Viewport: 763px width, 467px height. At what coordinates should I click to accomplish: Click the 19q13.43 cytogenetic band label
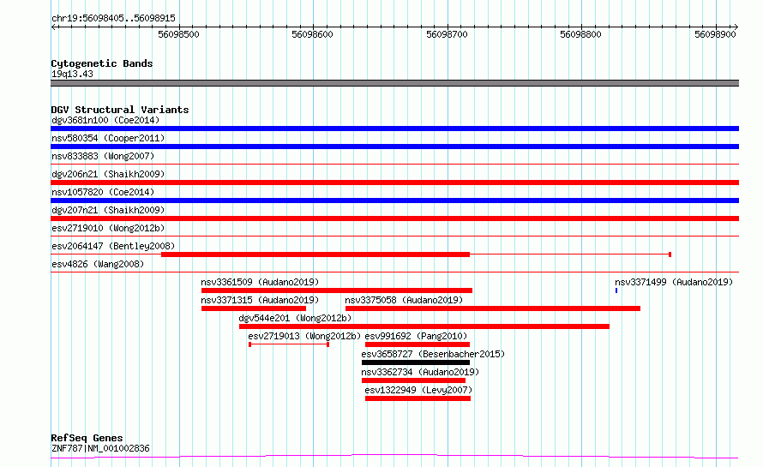click(72, 74)
